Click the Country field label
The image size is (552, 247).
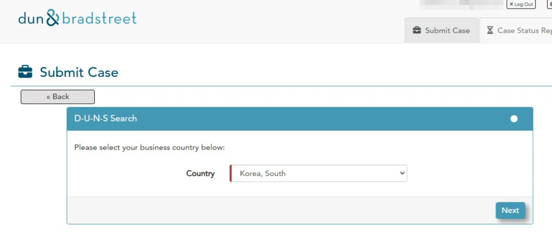[201, 174]
